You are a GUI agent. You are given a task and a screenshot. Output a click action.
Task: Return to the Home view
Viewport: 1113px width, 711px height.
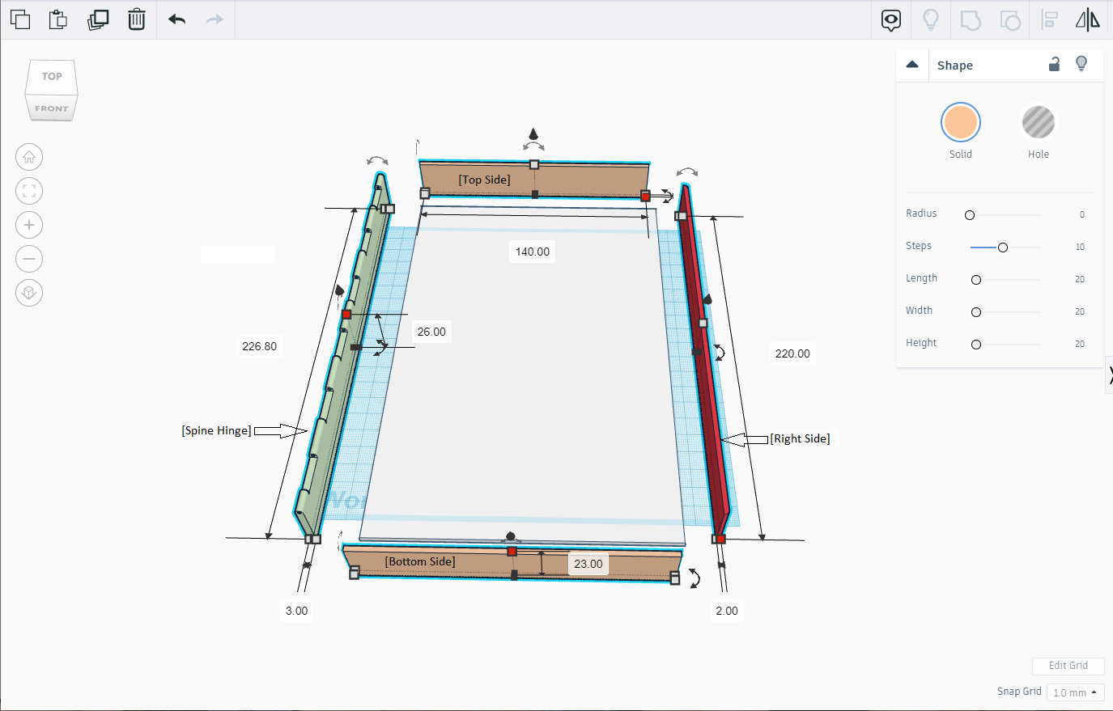(28, 157)
